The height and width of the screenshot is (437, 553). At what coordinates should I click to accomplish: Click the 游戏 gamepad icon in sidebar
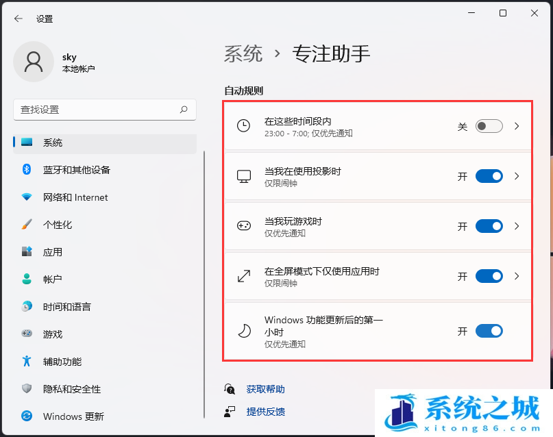pos(27,334)
